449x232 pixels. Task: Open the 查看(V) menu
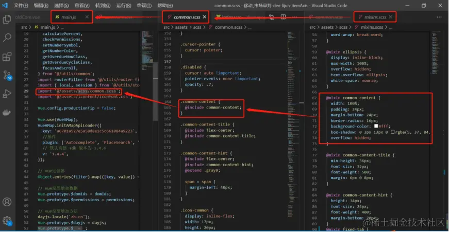click(82, 6)
